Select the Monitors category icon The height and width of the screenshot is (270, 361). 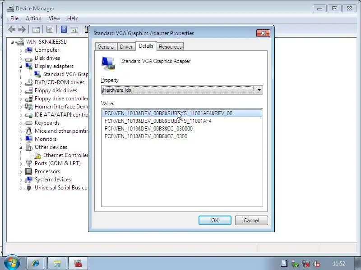click(29, 139)
